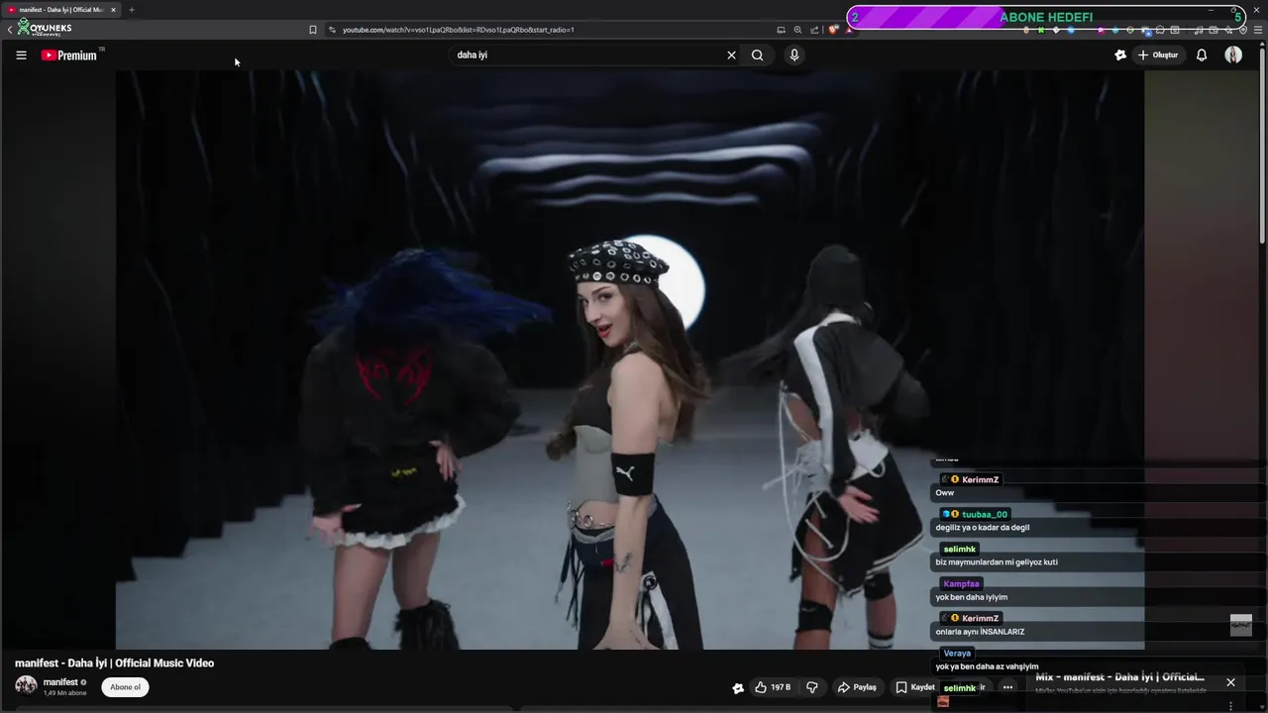Open the account avatar menu
Image resolution: width=1268 pixels, height=713 pixels.
[x=1233, y=55]
